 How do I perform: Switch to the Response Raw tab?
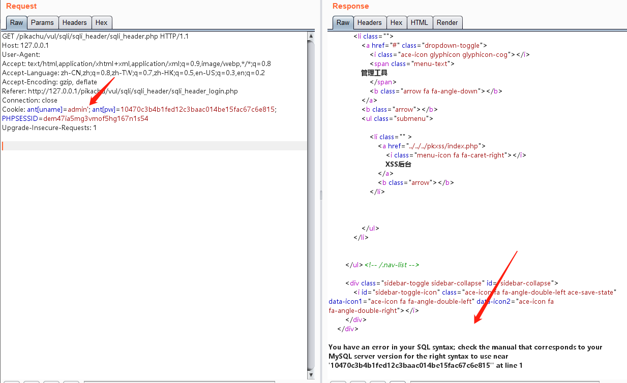pyautogui.click(x=343, y=22)
